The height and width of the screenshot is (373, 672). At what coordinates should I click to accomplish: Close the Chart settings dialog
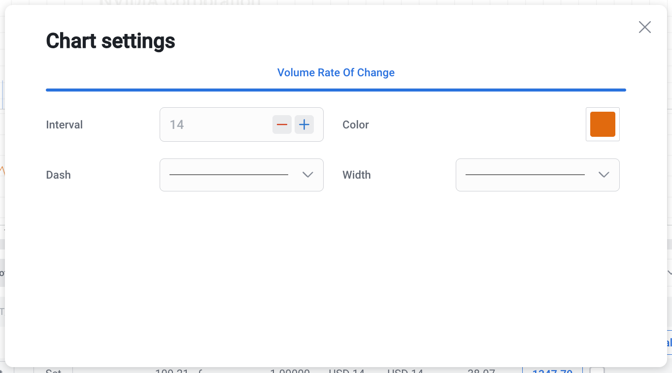tap(644, 27)
